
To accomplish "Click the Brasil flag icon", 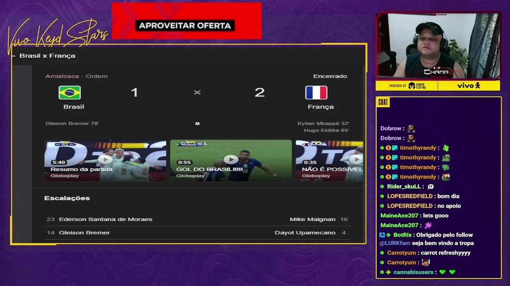I will pyautogui.click(x=70, y=93).
